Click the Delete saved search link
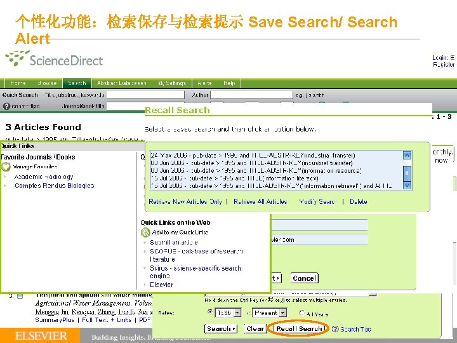Viewport: 457px width, 343px height. point(358,201)
